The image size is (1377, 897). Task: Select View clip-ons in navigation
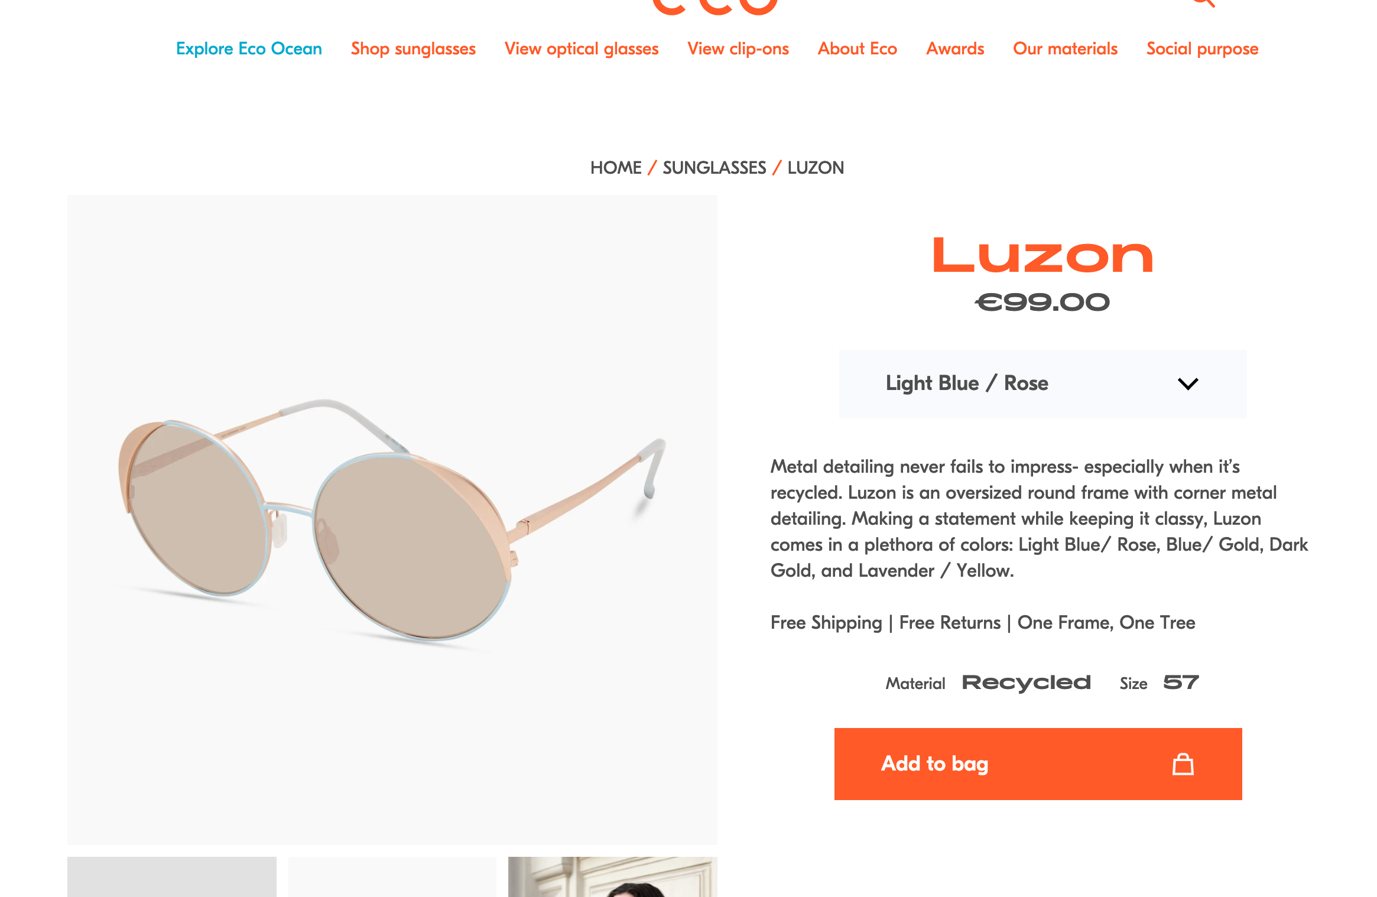(x=738, y=48)
